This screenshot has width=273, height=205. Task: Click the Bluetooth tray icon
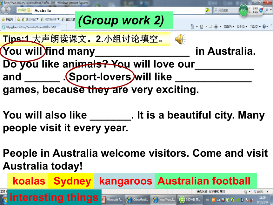[242, 200]
